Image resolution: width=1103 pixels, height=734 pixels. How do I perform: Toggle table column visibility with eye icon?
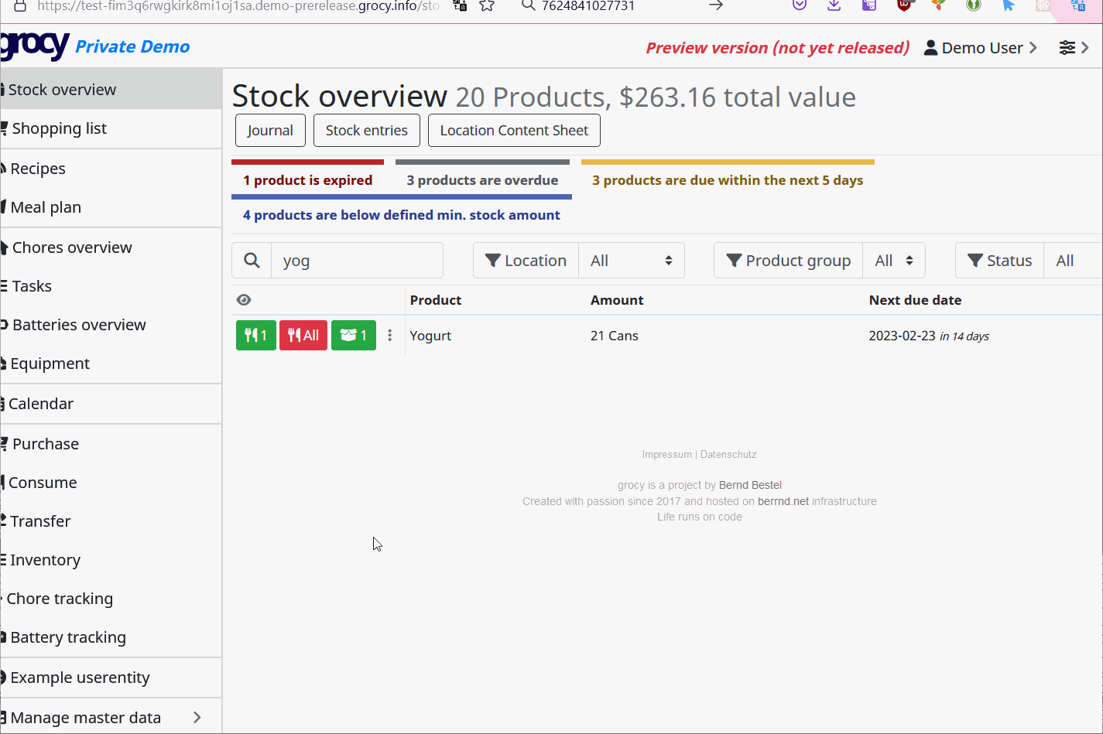click(x=244, y=299)
